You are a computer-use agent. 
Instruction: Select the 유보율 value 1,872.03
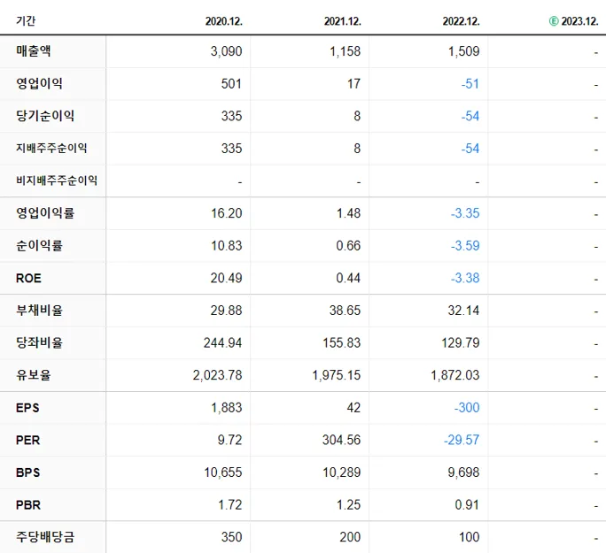pos(454,375)
